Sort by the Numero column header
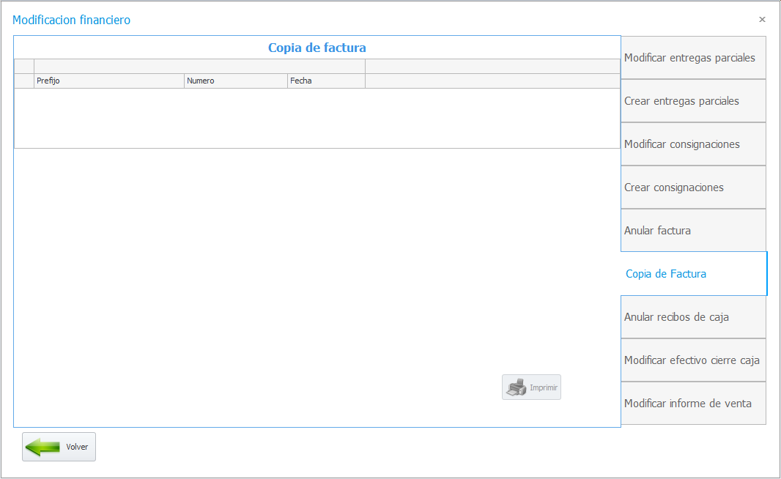Viewport: 781px width, 479px height. [x=236, y=81]
